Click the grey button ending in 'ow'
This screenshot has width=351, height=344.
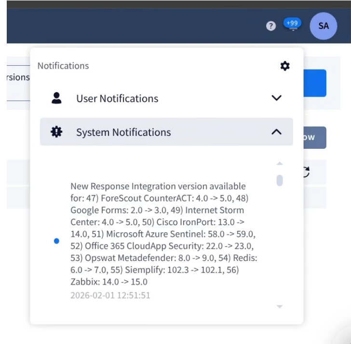pos(315,138)
